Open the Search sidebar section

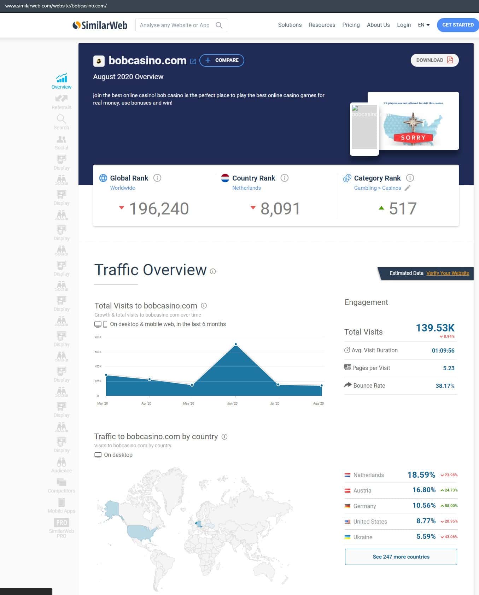coord(62,122)
